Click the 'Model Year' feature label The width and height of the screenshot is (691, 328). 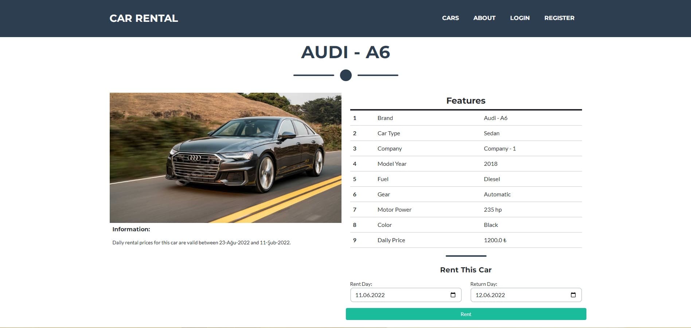click(392, 164)
